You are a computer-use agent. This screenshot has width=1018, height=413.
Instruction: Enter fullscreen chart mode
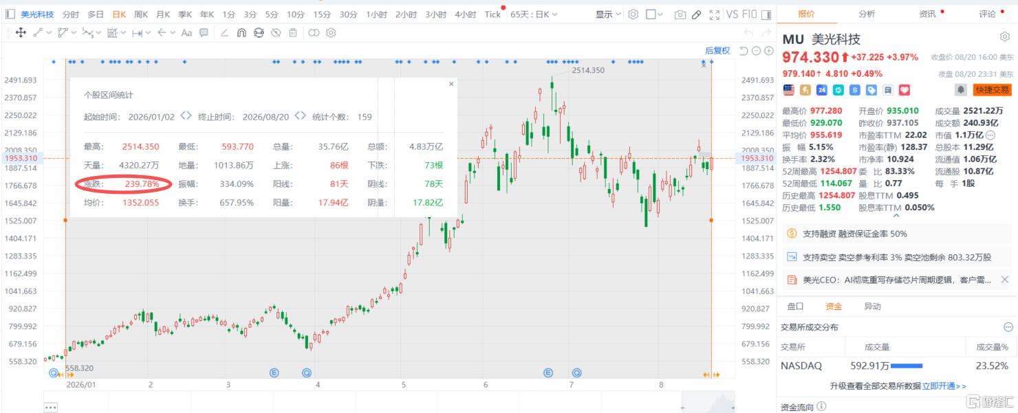715,14
